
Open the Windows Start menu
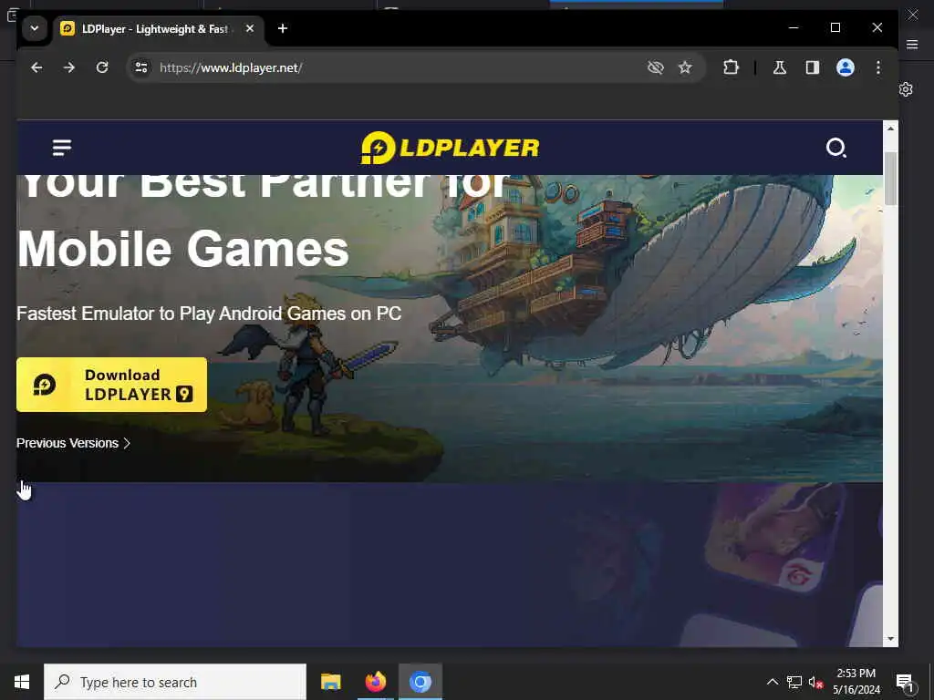point(22,682)
